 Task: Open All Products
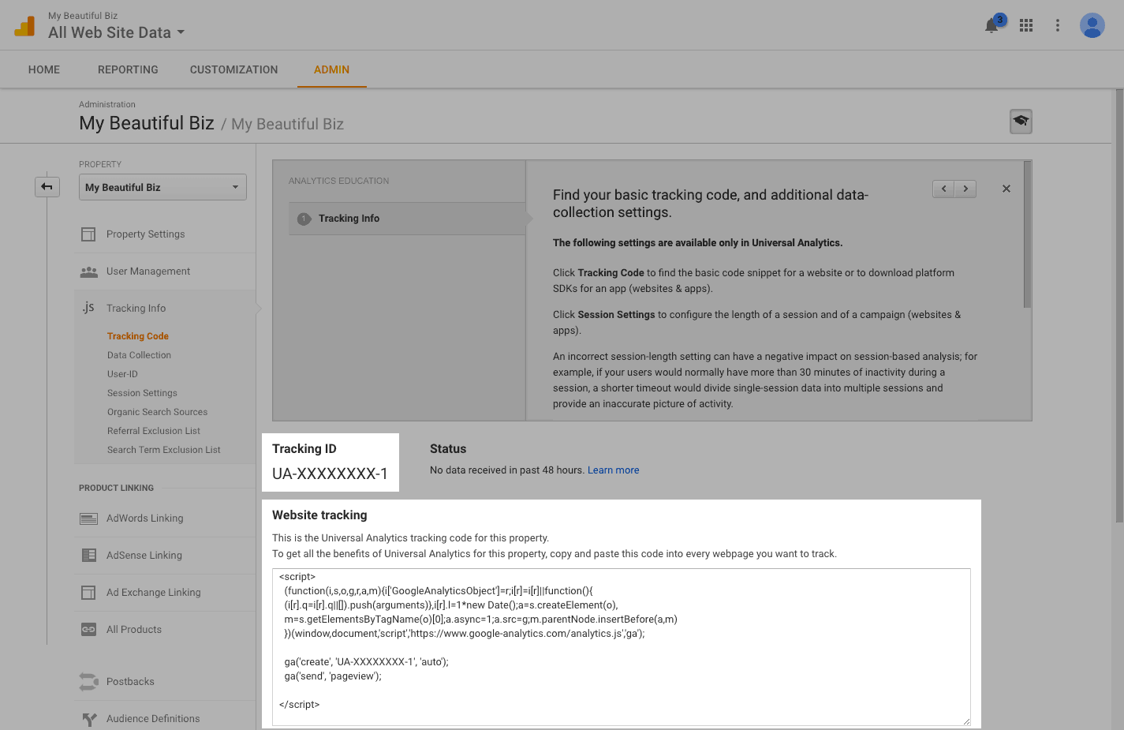[x=134, y=630]
